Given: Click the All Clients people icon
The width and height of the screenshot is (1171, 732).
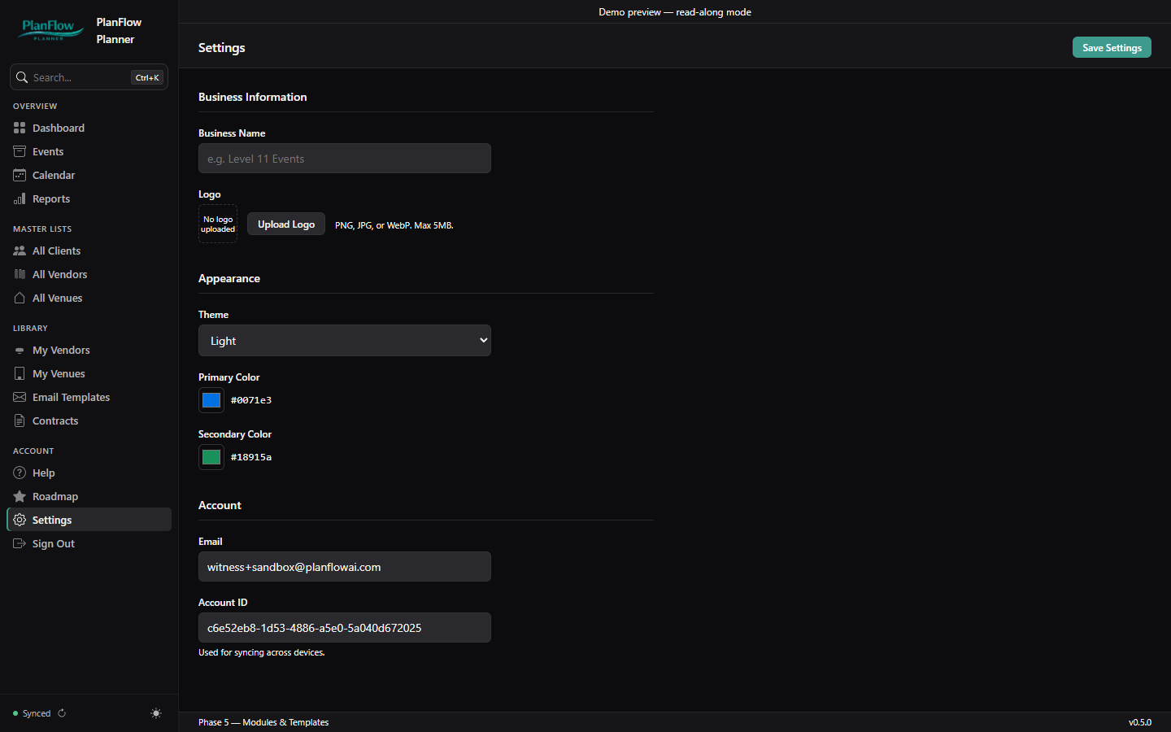Looking at the screenshot, I should (20, 251).
